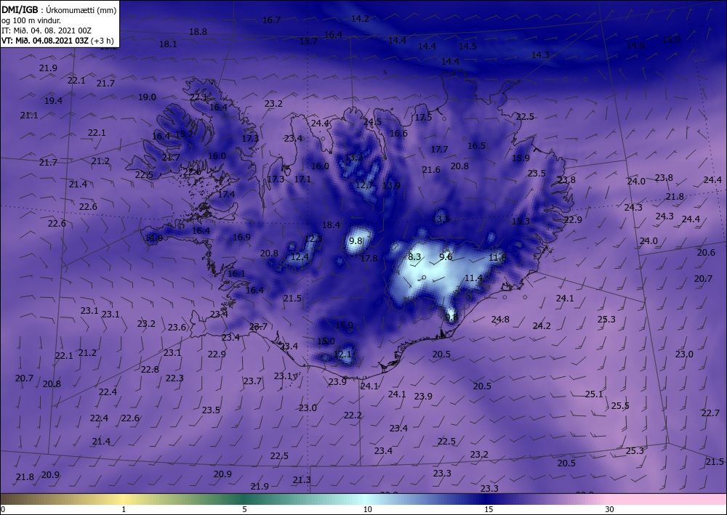
Task: Click the '5' tick on the color scale
Action: [x=244, y=509]
